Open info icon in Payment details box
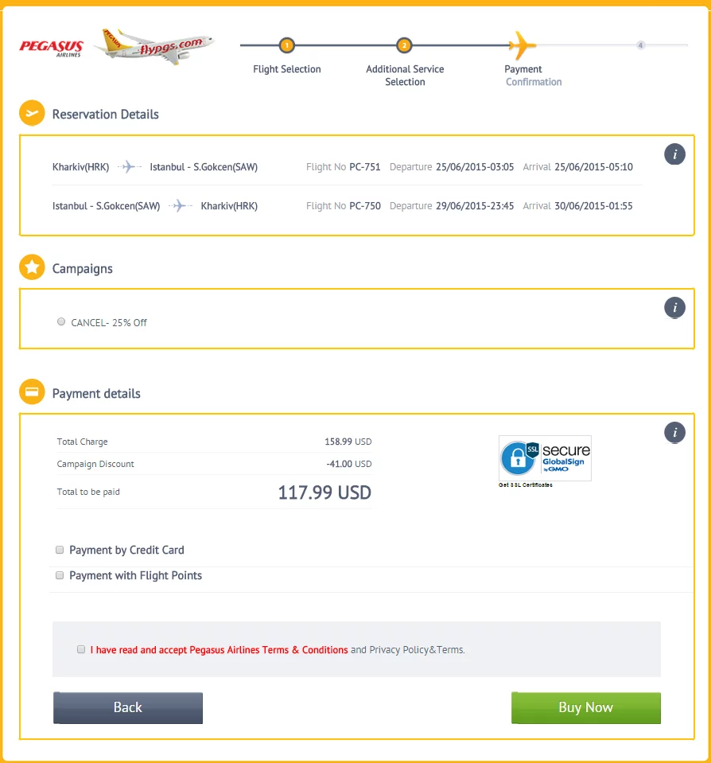 tap(674, 432)
